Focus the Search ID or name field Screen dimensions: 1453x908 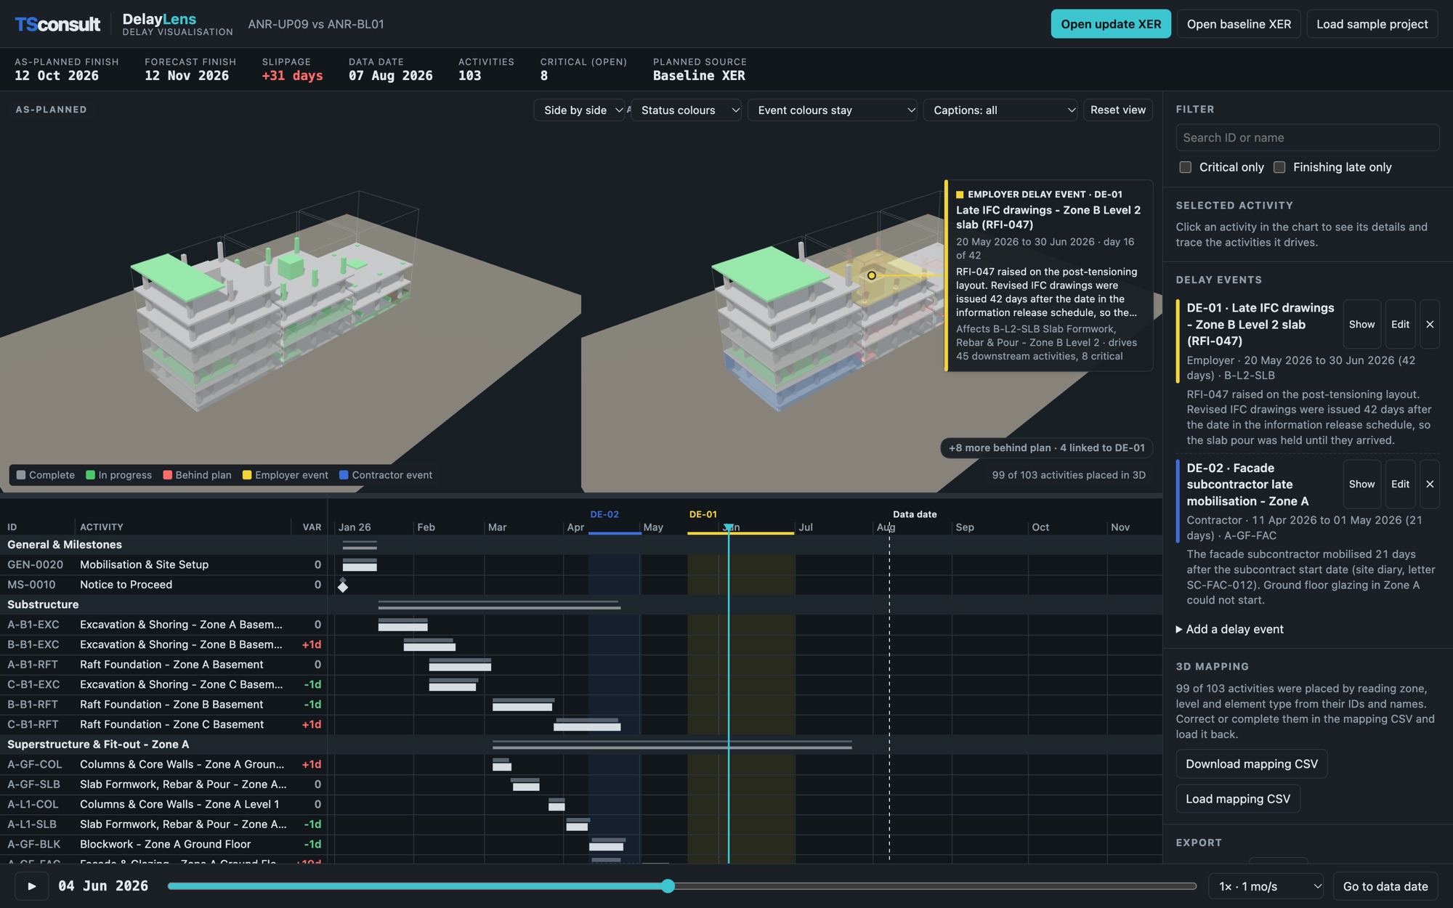[x=1307, y=137]
